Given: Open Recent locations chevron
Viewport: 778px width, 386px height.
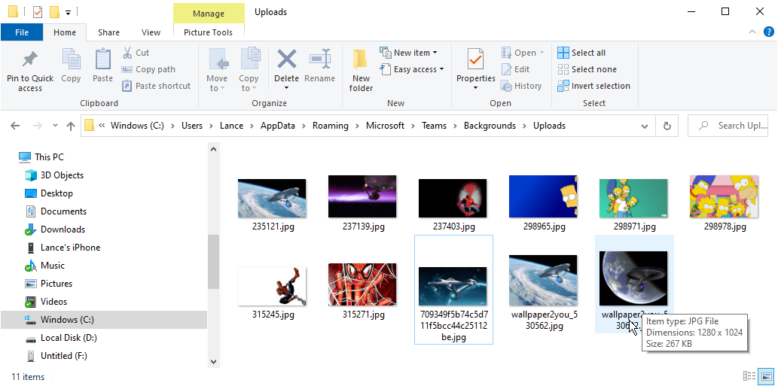Looking at the screenshot, I should 55,126.
